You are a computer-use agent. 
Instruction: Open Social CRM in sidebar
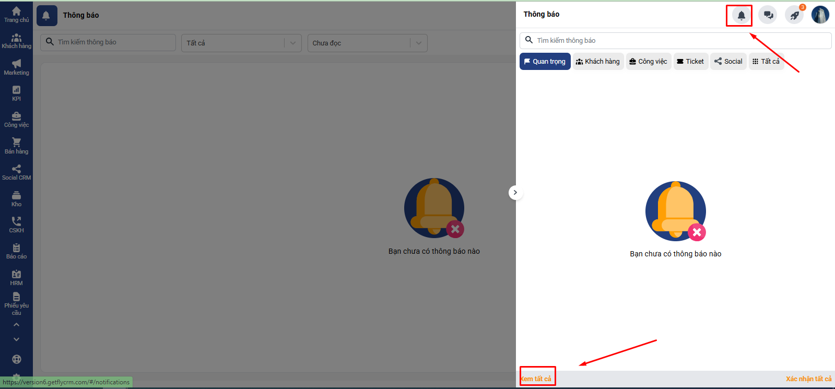16,173
